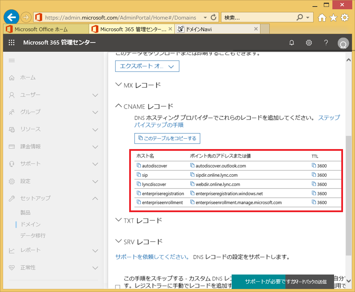
Task: Click the browser forward arrow button
Action: point(26,17)
